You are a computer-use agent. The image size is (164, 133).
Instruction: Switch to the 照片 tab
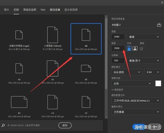tap(7, 10)
